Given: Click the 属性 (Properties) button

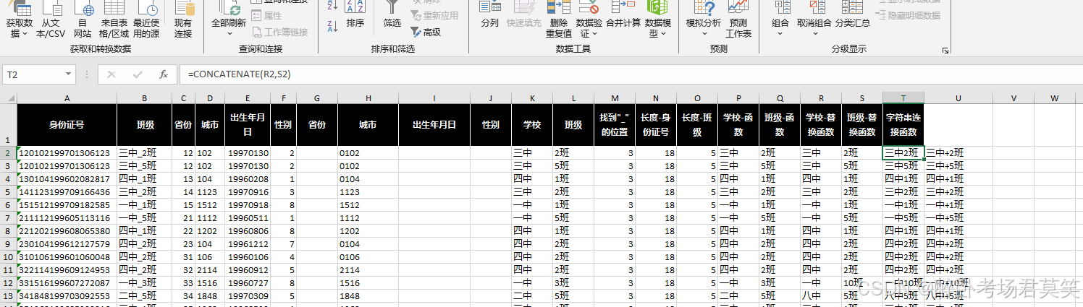Looking at the screenshot, I should 267,16.
